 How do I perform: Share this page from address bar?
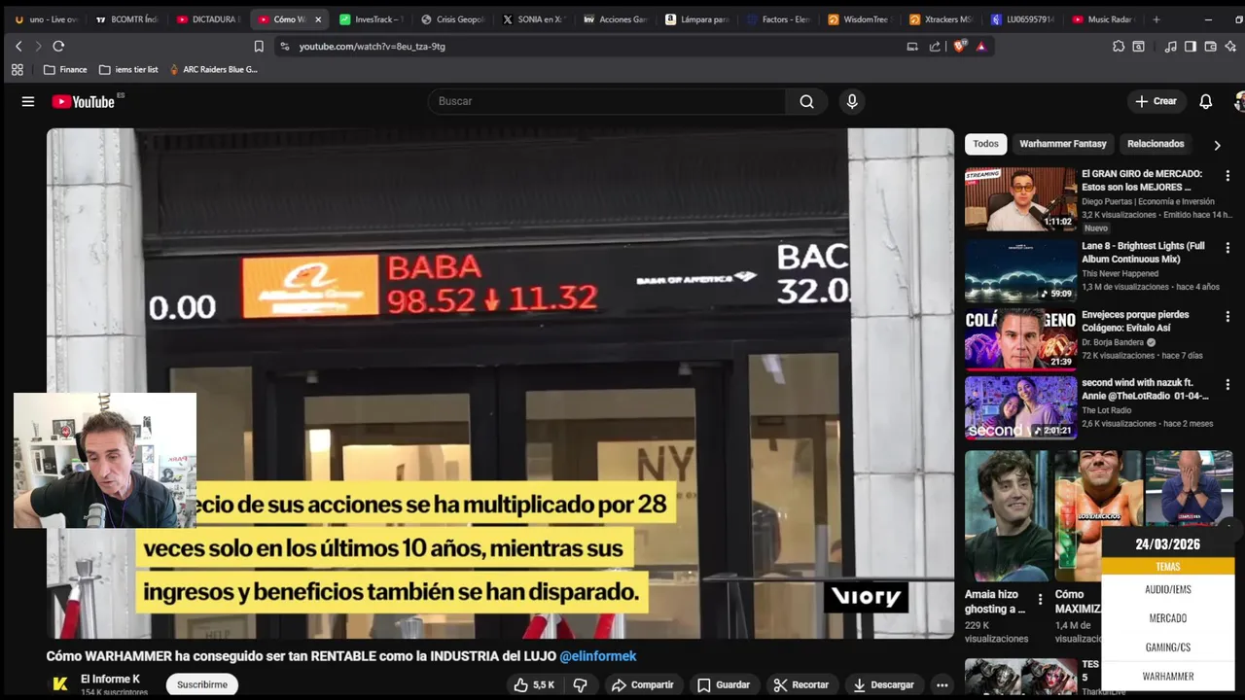pos(935,46)
